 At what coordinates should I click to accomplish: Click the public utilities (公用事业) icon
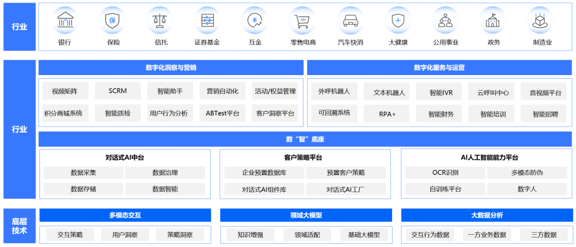[445, 21]
